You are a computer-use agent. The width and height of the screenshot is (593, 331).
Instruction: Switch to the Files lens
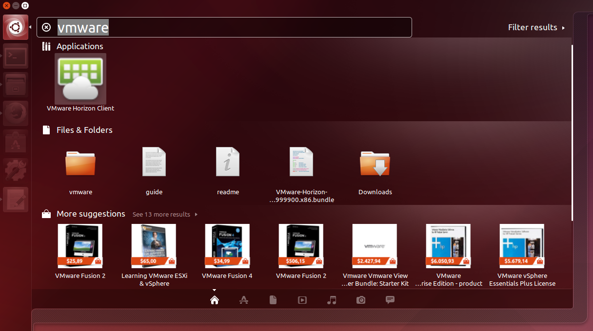click(x=273, y=300)
